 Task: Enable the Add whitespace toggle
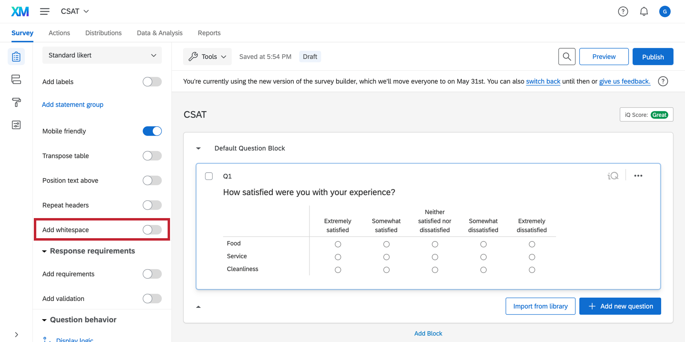(x=152, y=230)
